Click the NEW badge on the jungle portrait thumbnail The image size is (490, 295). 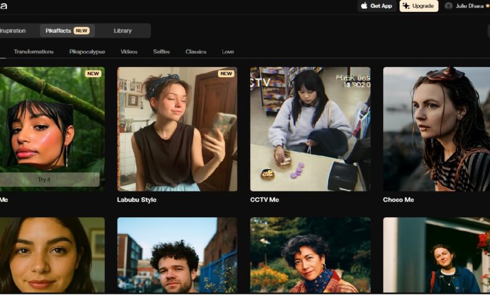coord(93,73)
